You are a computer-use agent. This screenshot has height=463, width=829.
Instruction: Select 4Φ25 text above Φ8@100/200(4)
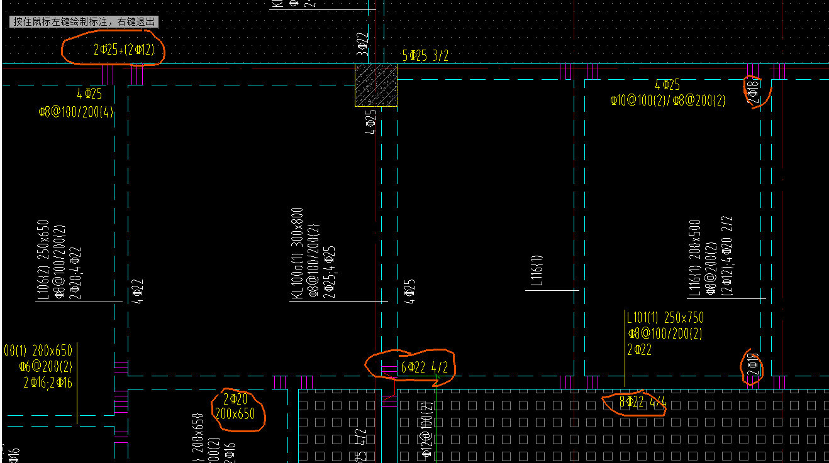[x=89, y=94]
